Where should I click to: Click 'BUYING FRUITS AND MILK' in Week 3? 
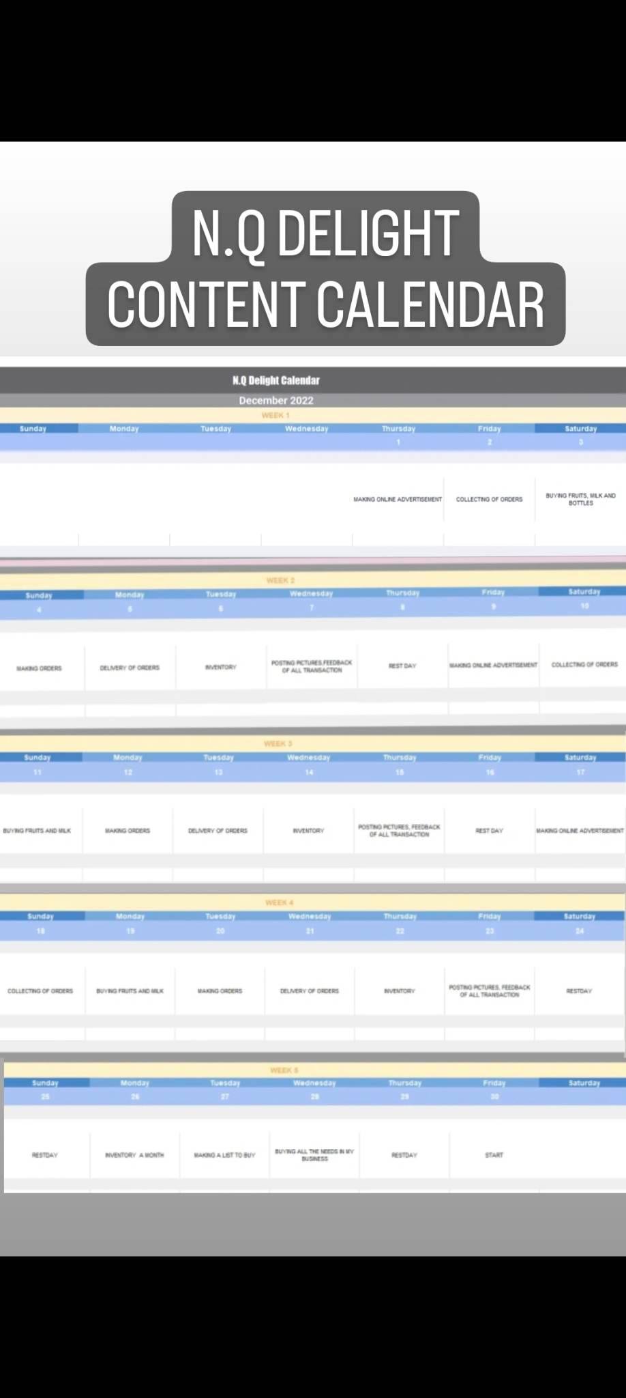(37, 831)
